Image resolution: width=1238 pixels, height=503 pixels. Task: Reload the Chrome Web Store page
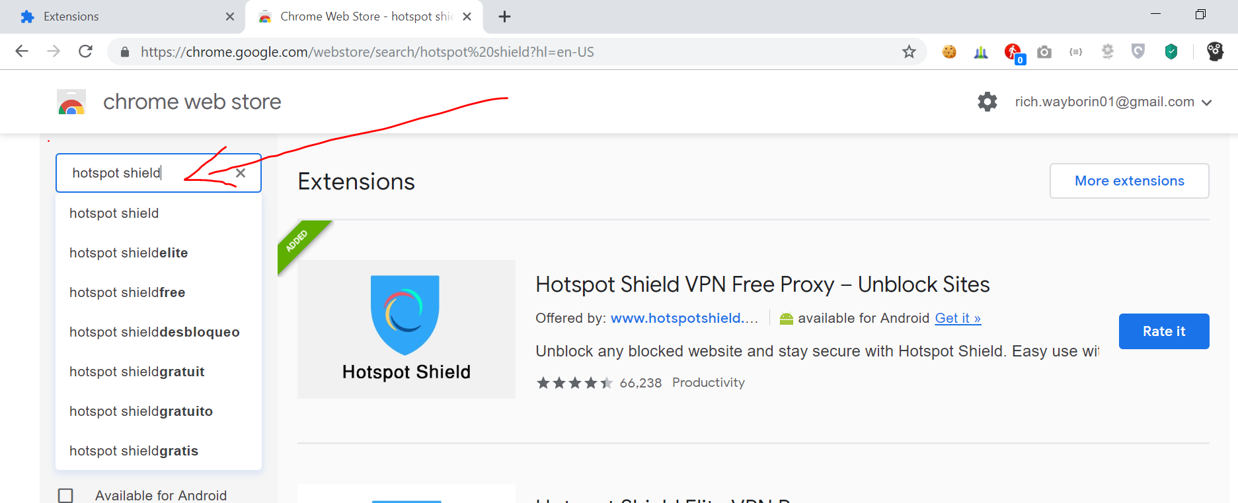point(85,51)
